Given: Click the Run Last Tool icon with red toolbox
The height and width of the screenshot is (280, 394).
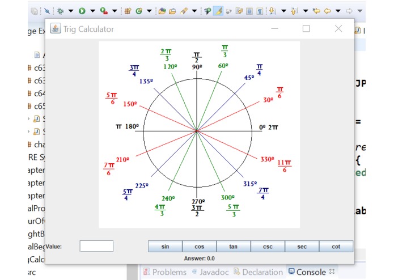Looking at the screenshot, I should 104,11.
